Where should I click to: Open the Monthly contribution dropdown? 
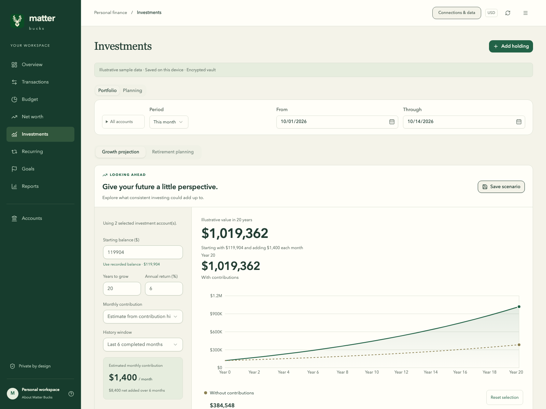coord(143,317)
